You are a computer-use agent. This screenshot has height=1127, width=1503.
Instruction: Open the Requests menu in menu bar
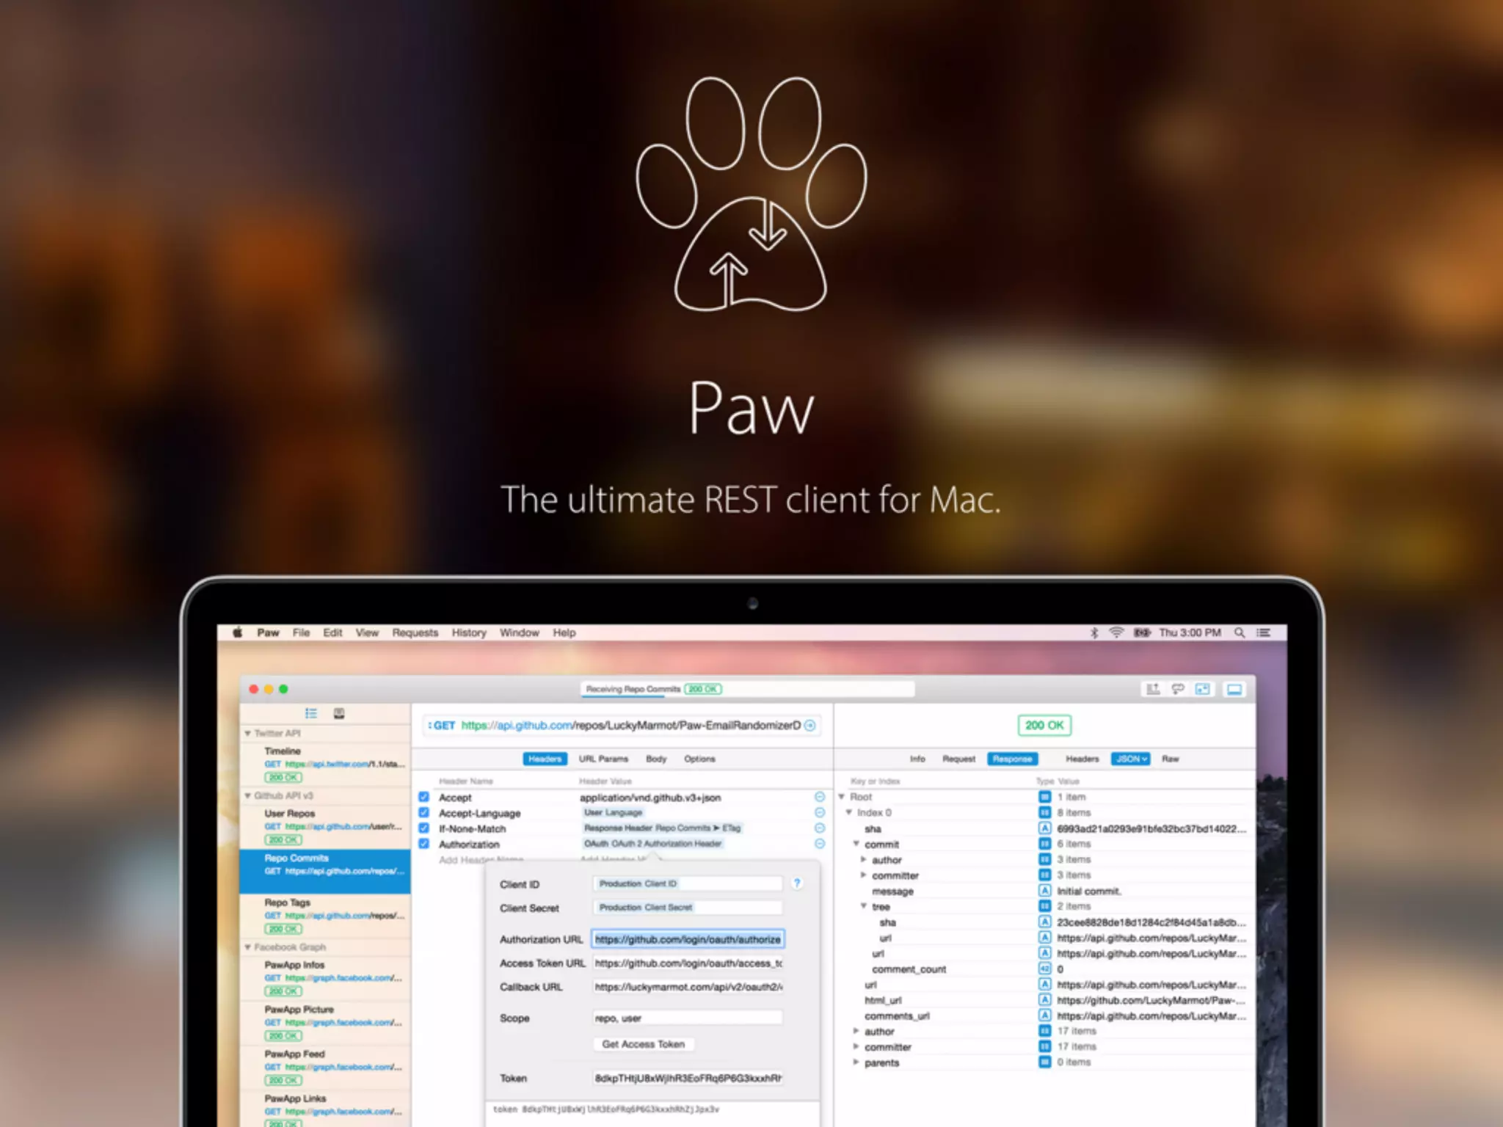(x=415, y=632)
